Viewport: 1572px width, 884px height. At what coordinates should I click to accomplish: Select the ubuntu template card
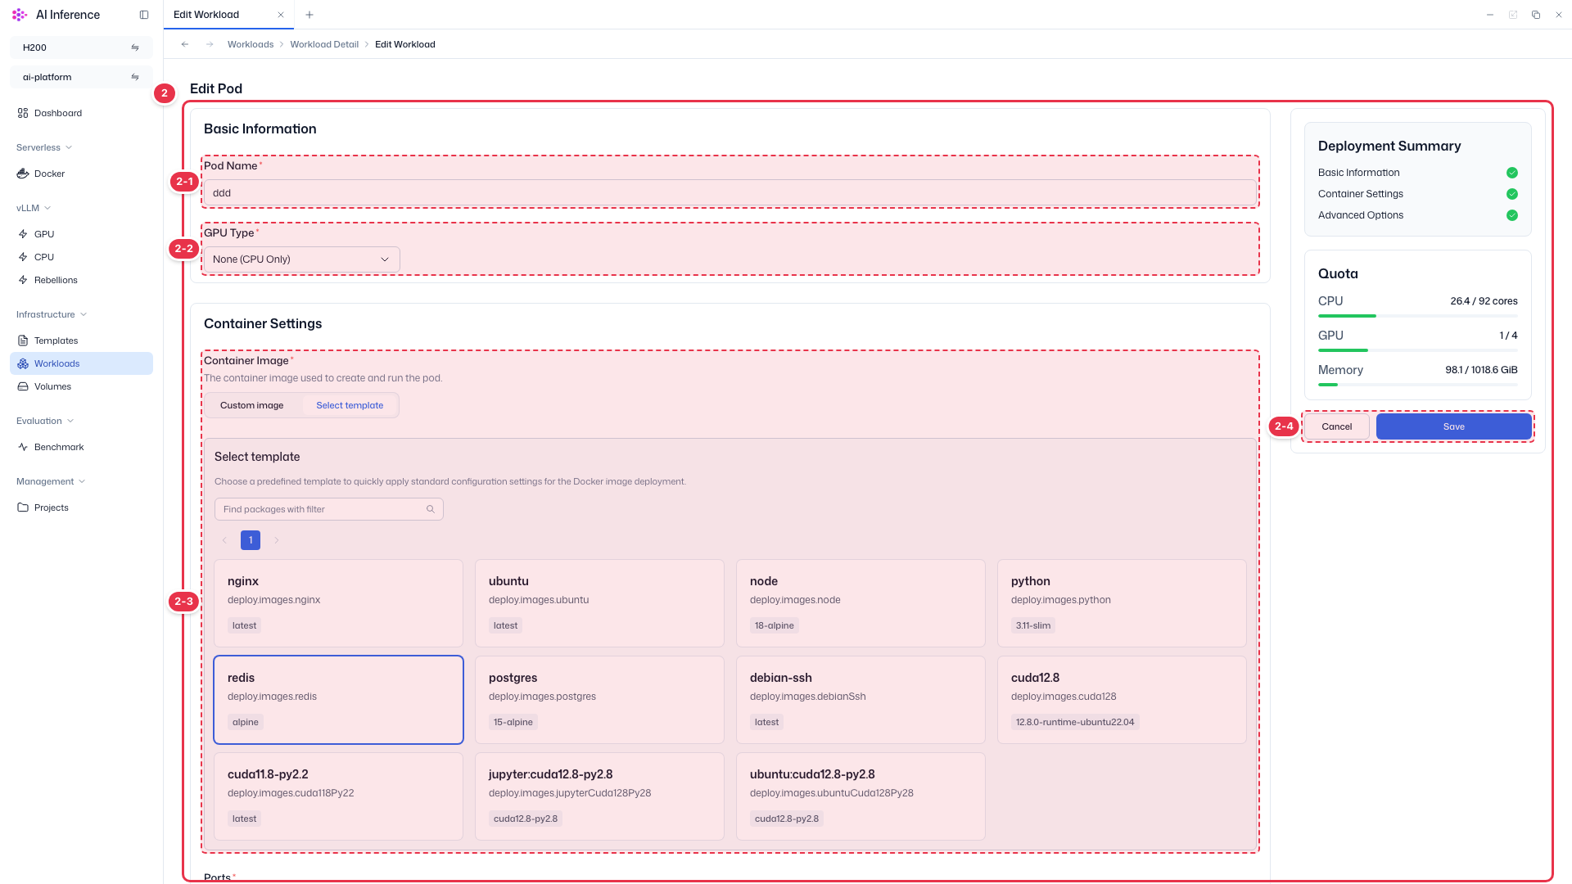click(x=599, y=603)
